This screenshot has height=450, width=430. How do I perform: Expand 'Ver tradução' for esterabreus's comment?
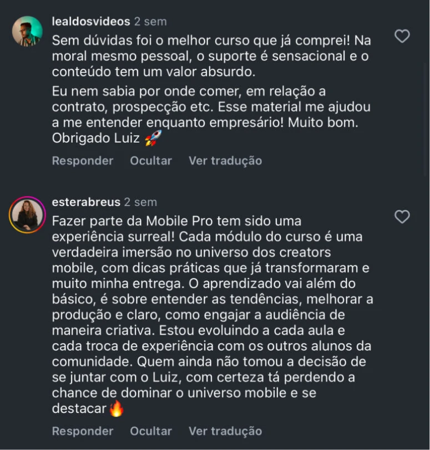[x=225, y=431]
